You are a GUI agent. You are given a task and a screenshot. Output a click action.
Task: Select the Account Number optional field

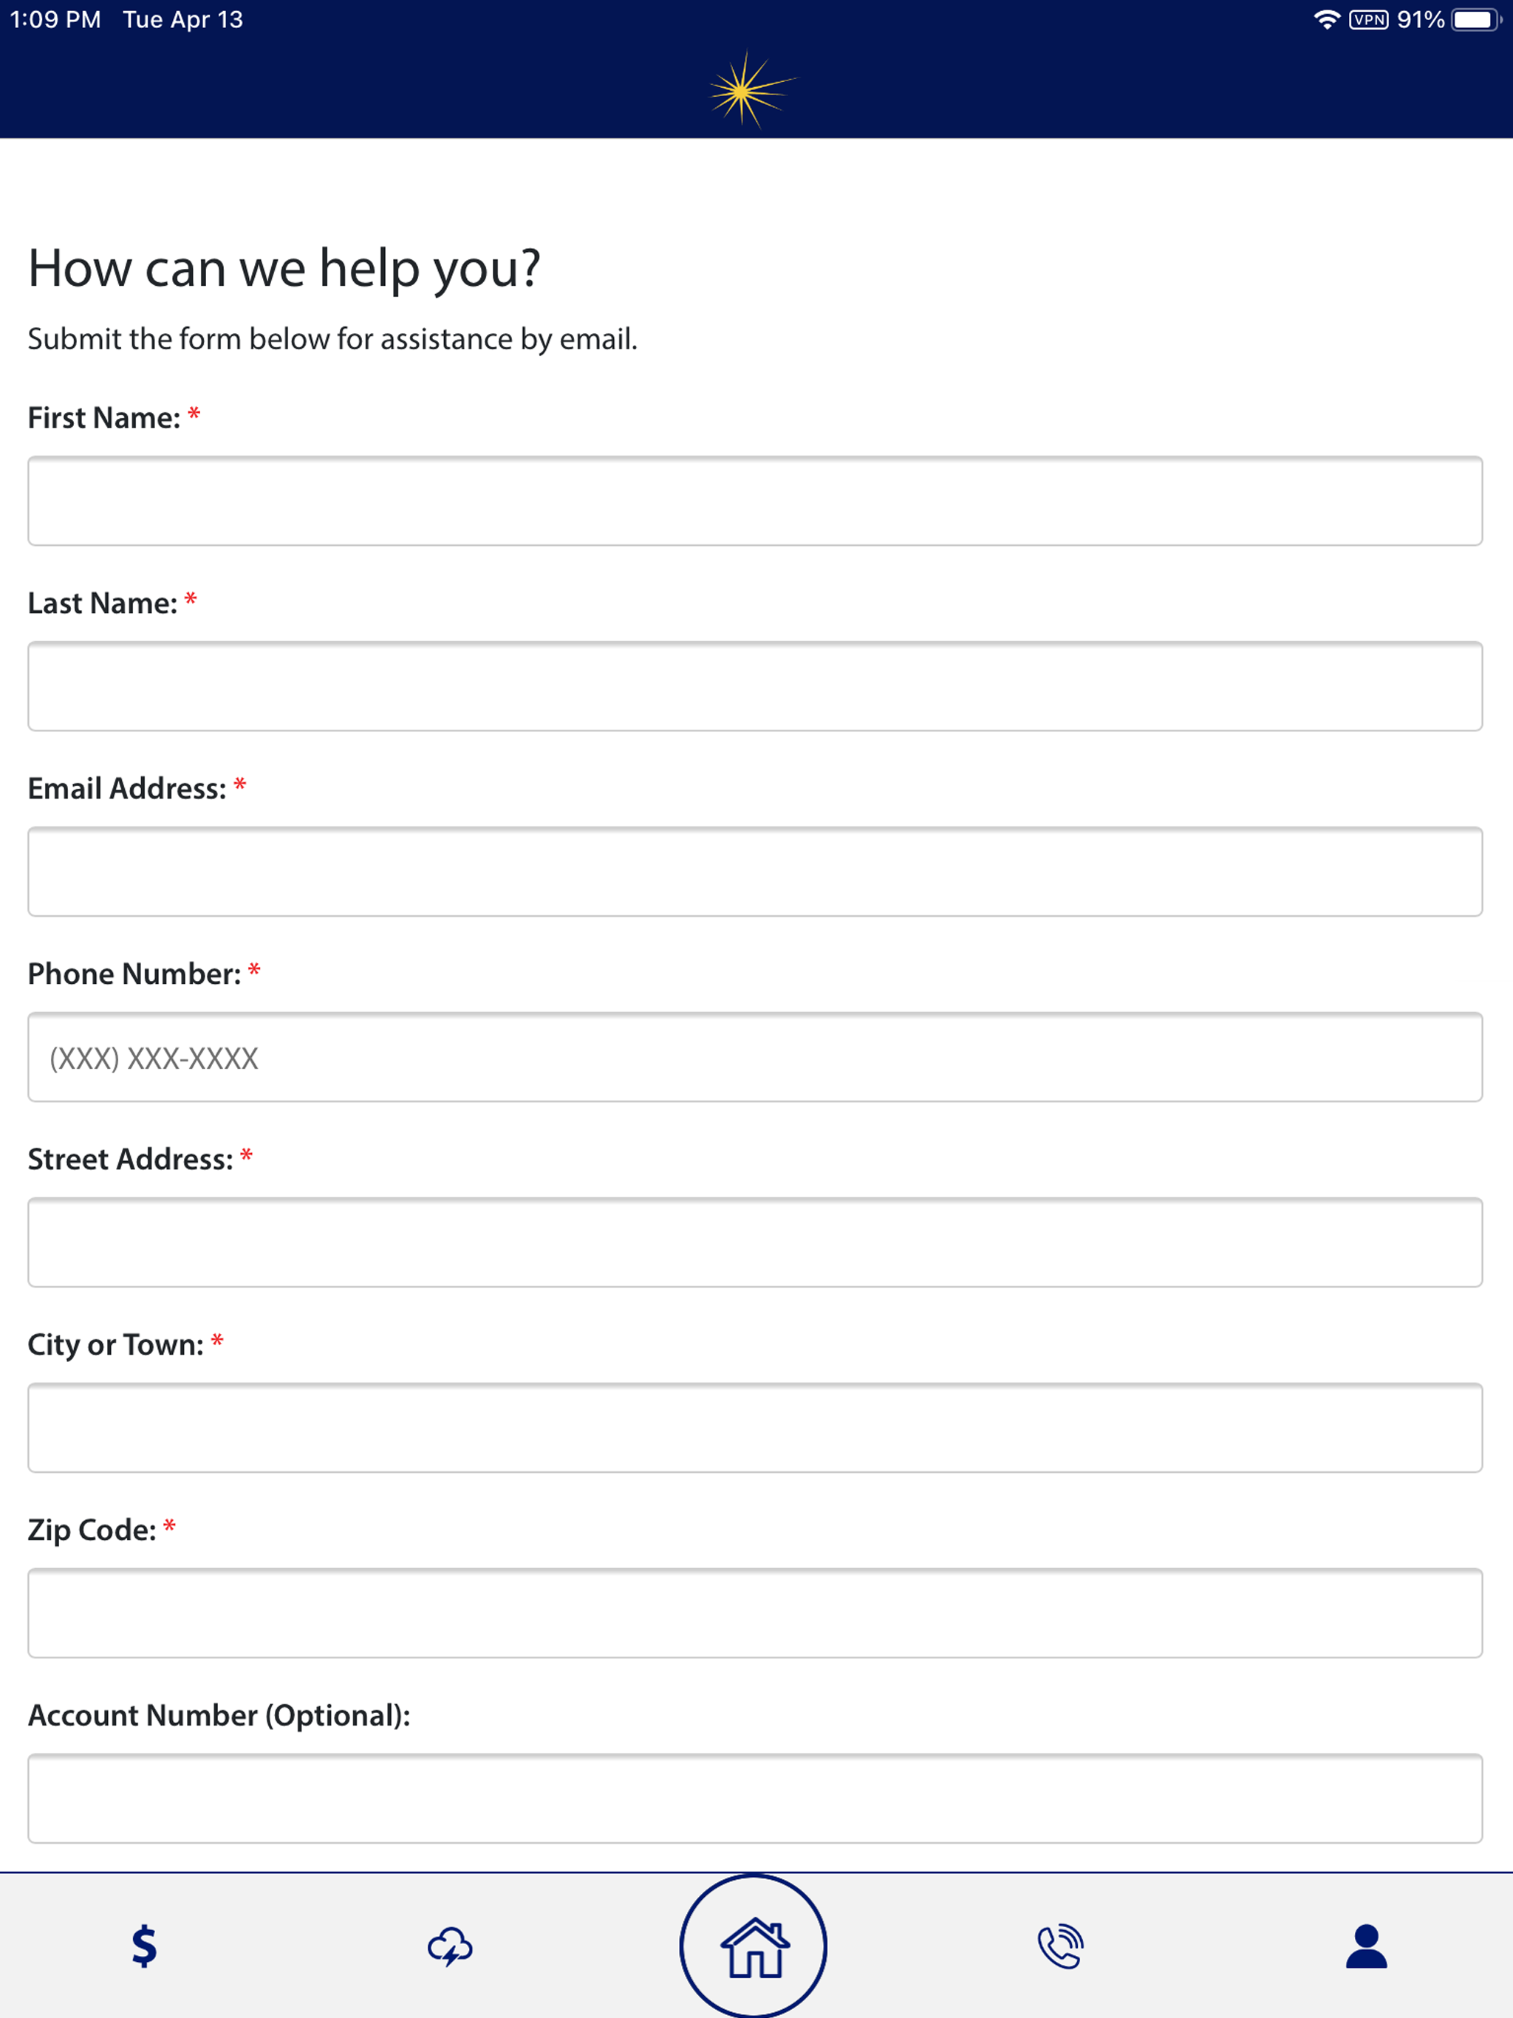tap(755, 1797)
